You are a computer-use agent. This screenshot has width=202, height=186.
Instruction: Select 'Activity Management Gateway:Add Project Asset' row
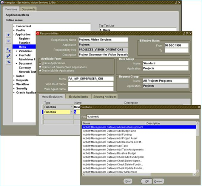tap(139, 138)
